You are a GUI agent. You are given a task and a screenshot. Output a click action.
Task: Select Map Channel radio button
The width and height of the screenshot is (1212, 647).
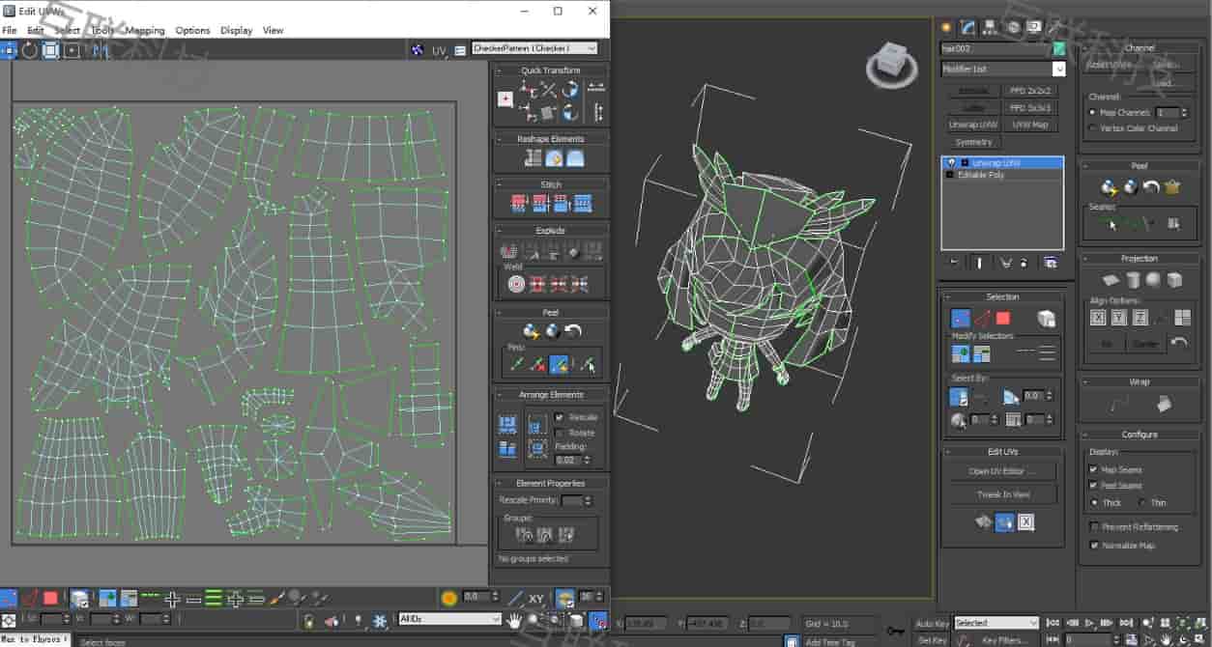coord(1092,113)
